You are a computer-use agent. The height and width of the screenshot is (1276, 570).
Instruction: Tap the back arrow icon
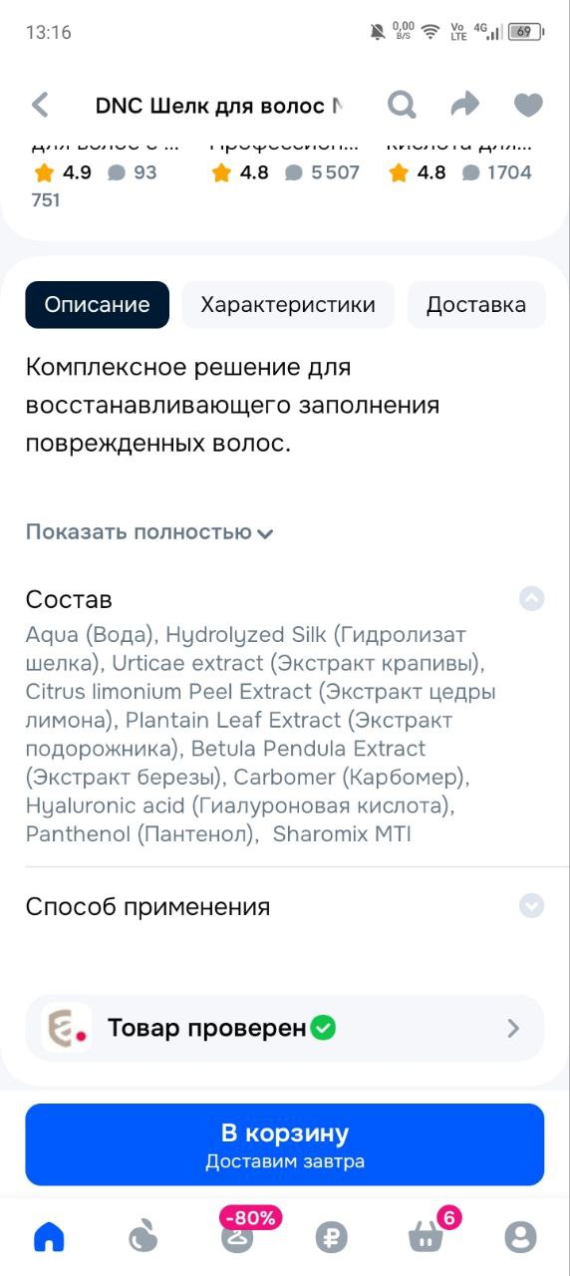point(40,105)
